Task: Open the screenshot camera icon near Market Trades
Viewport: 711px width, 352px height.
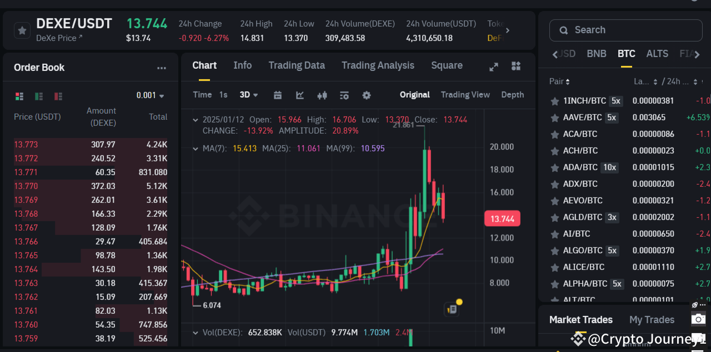Action: (699, 319)
